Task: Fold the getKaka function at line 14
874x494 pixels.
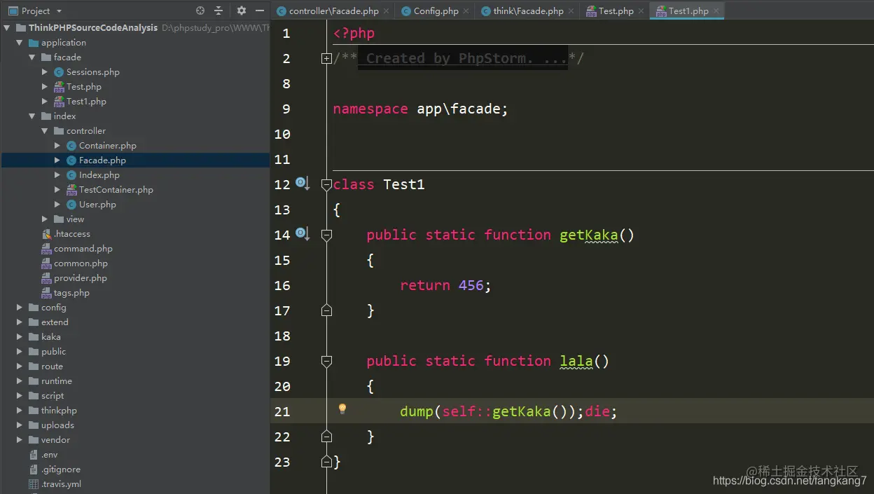Action: (x=326, y=235)
